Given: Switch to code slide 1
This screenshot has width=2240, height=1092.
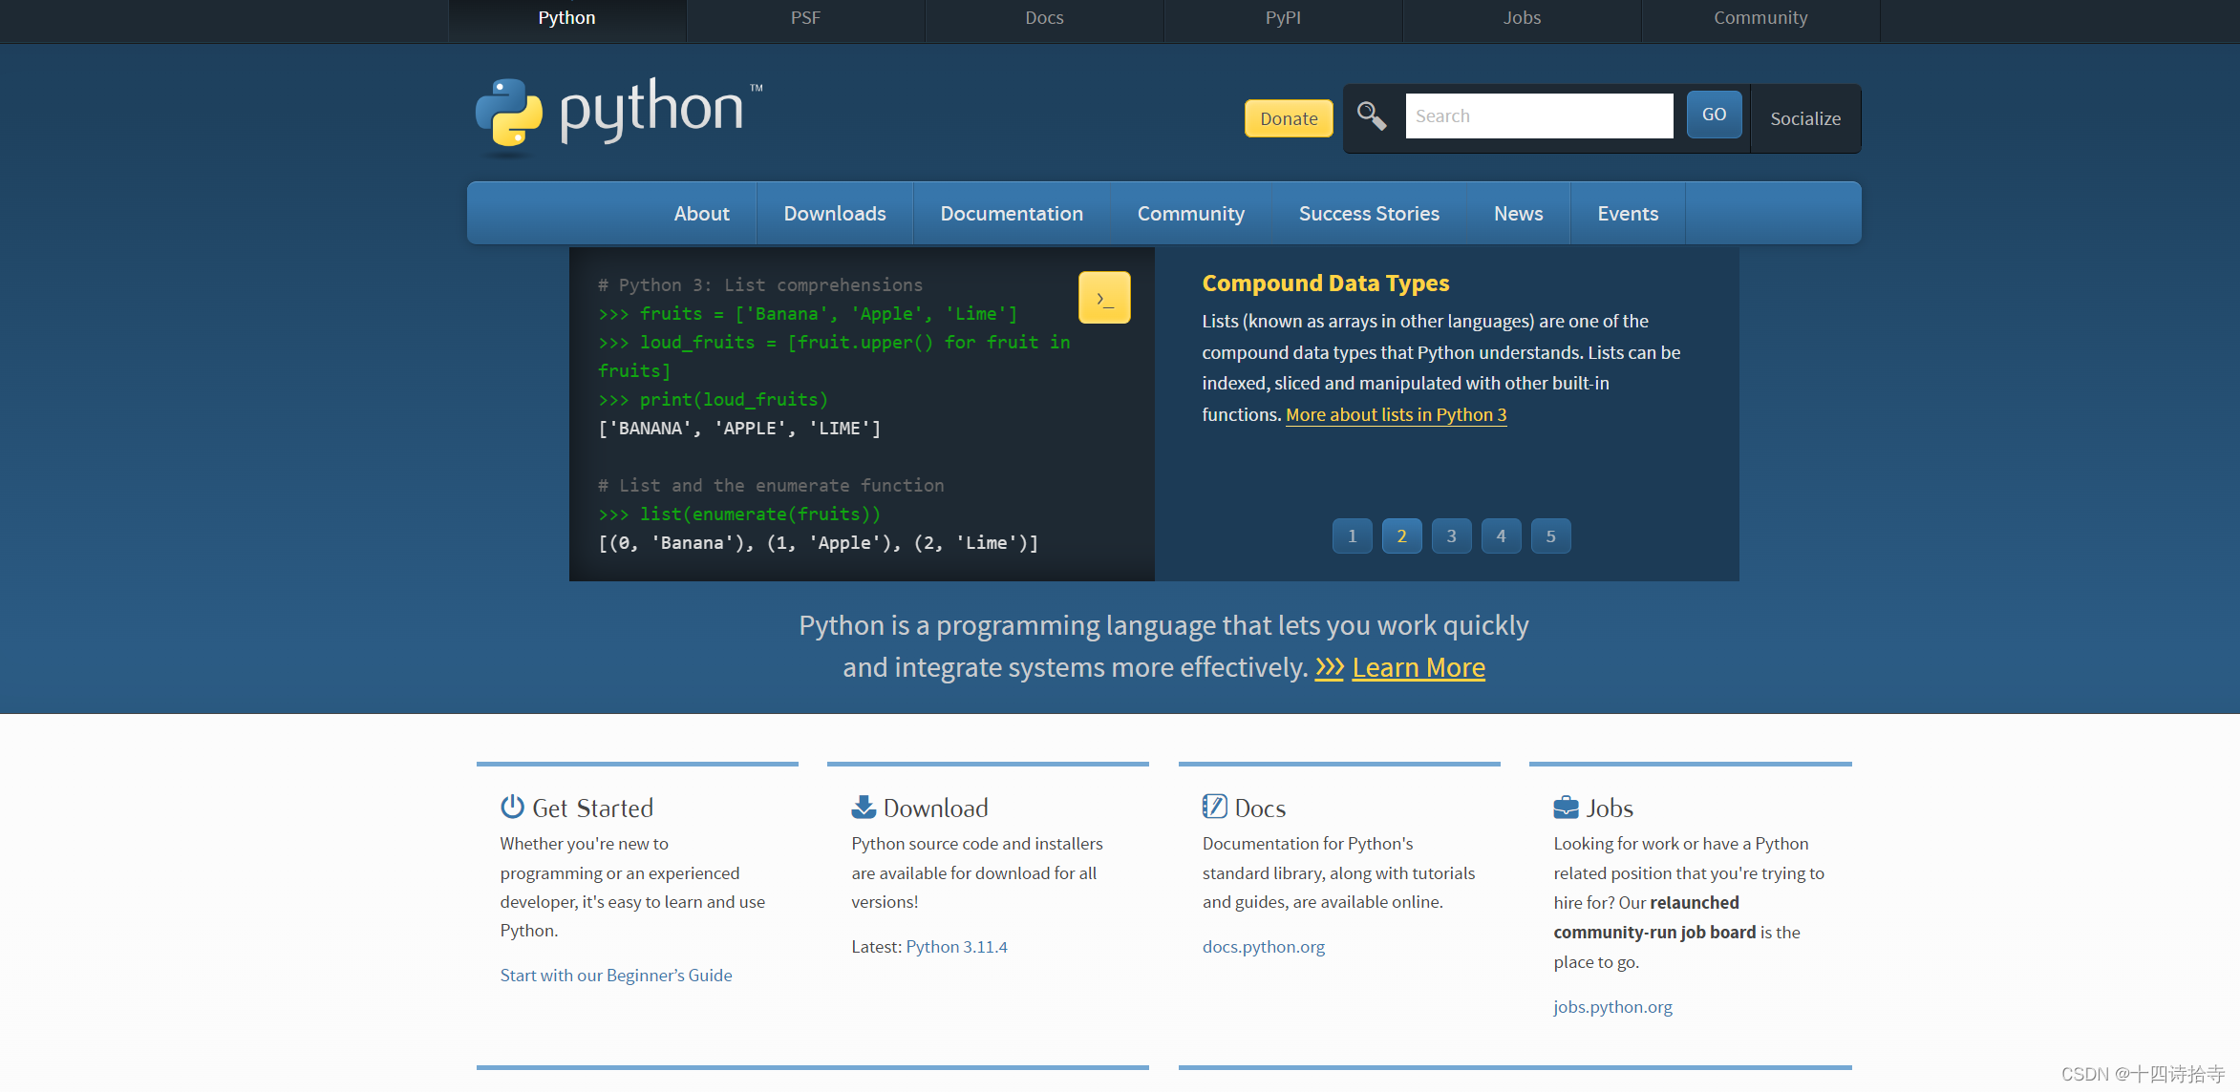Looking at the screenshot, I should click(1352, 536).
